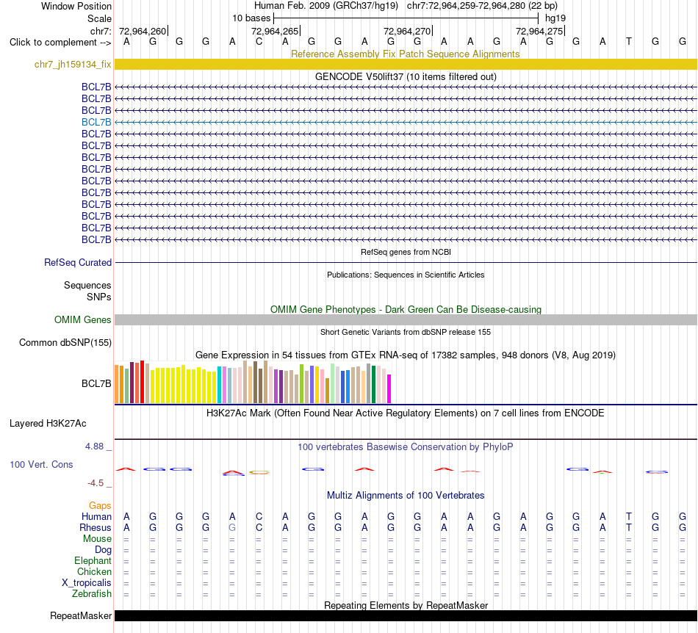Screen dimensions: 698x633
Task: Click the 'Click to complement -->' label
Action: click(60, 43)
